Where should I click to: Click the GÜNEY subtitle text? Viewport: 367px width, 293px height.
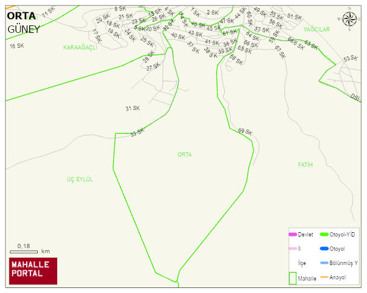click(x=24, y=30)
